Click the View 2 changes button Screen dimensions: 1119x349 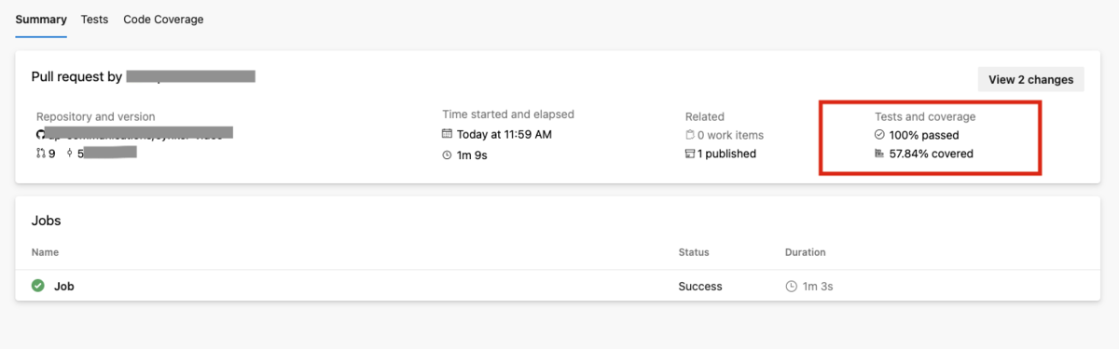(1030, 79)
